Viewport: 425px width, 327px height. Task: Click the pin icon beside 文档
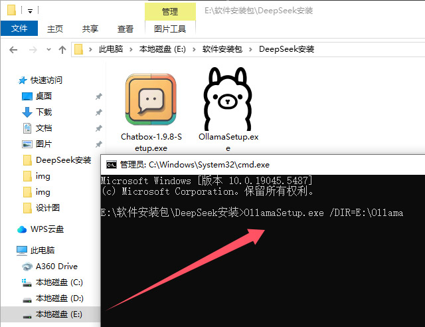point(99,128)
